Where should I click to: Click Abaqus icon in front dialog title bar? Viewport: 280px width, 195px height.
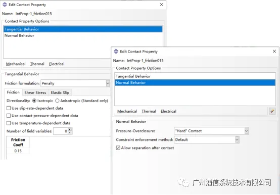(116, 52)
